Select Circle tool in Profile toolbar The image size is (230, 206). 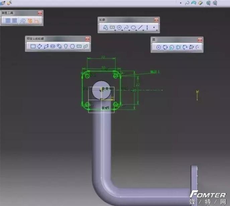(119, 27)
